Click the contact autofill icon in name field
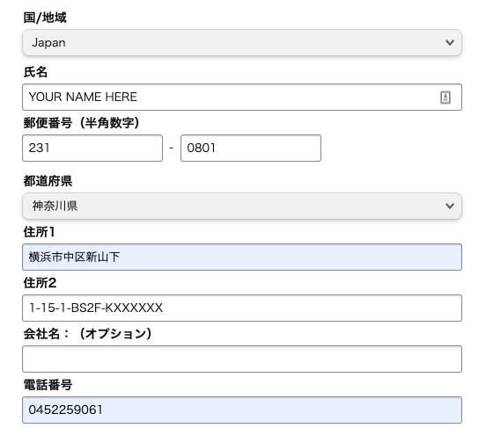The height and width of the screenshot is (428, 486). [445, 98]
